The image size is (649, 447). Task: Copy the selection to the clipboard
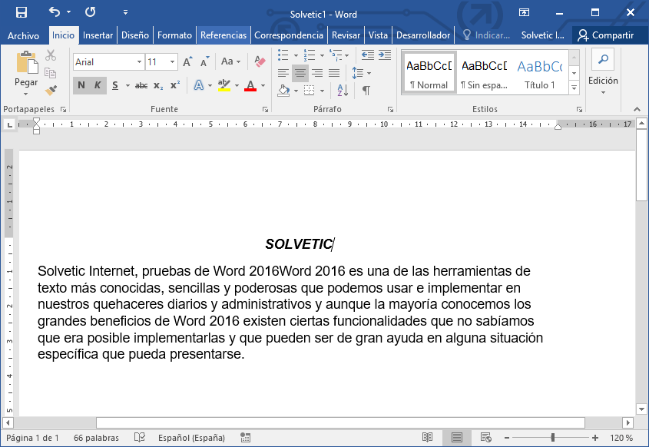click(51, 73)
